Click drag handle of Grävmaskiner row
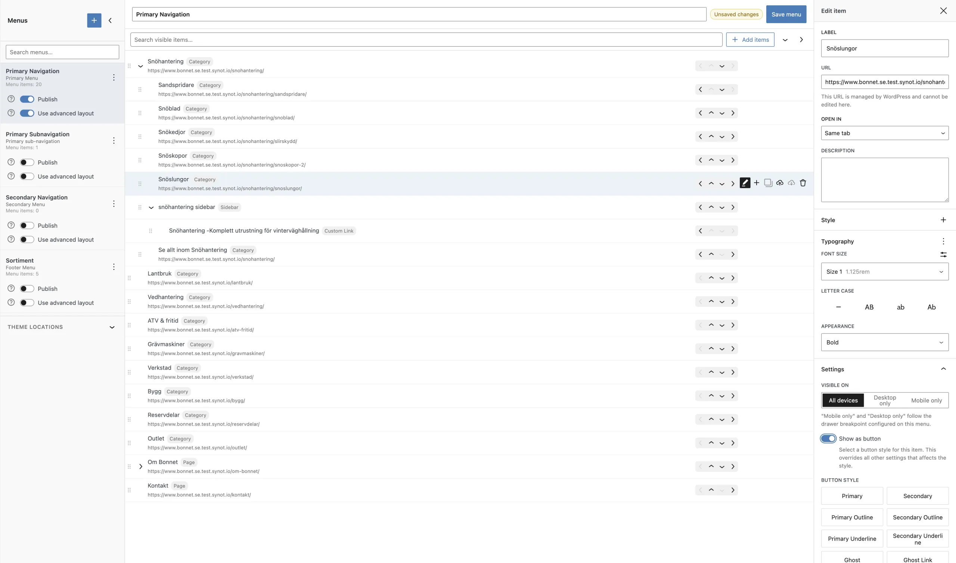Viewport: 956px width, 563px height. coord(129,349)
